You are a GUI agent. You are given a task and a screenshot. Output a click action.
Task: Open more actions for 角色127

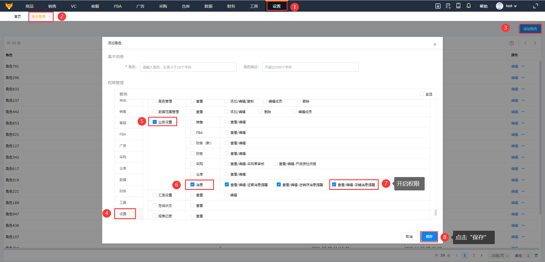coord(523,146)
